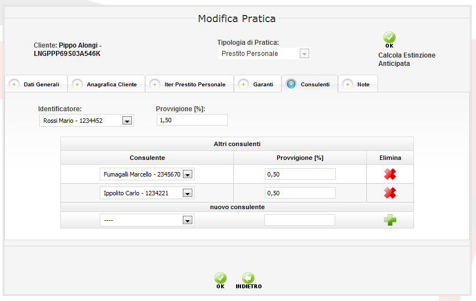Click the main Provvigione field showing 1,50
Image resolution: width=476 pixels, height=301 pixels.
(x=192, y=120)
